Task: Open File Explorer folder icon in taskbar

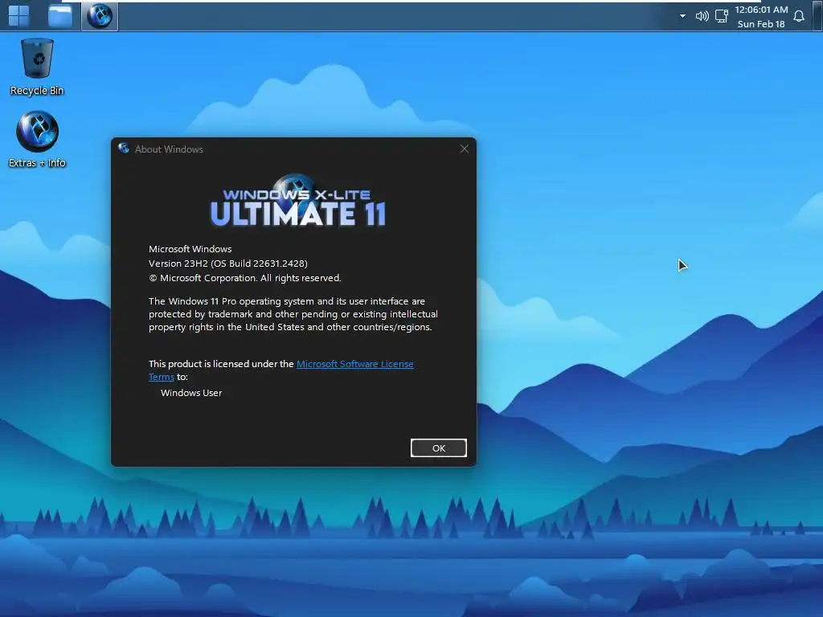Action: tap(59, 16)
